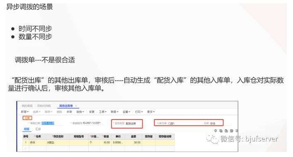Switch to the 汇总 tab
Screen dimensions: 293x157
tap(38, 129)
